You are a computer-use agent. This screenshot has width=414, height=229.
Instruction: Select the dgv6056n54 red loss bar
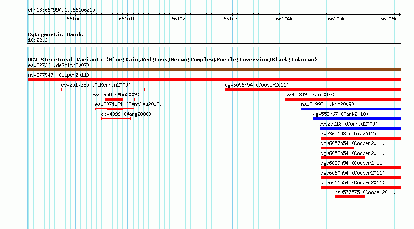[x=313, y=89]
